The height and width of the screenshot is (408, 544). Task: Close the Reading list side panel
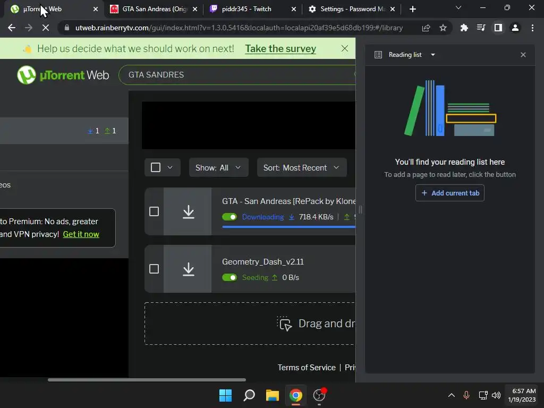click(x=523, y=55)
